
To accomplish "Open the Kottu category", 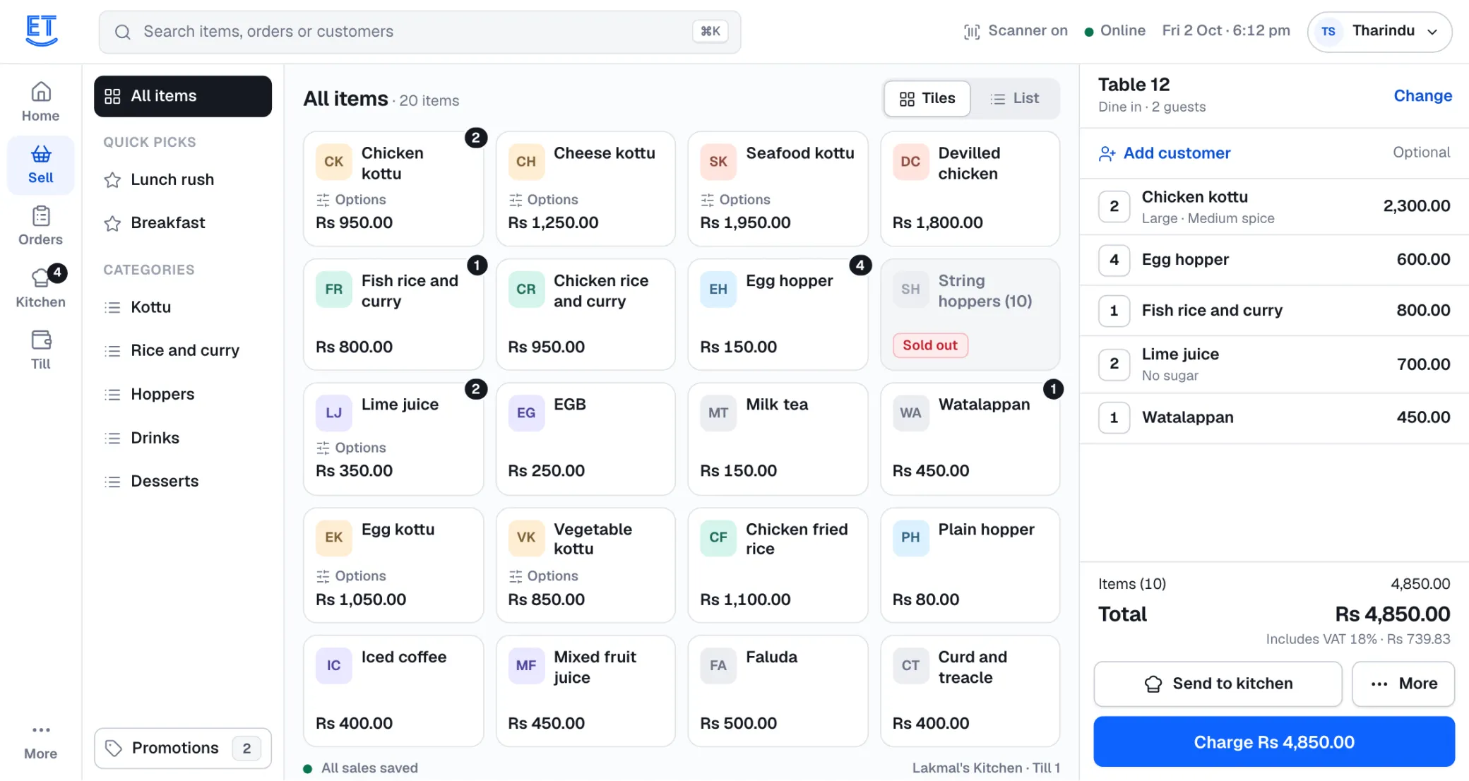I will 183,307.
